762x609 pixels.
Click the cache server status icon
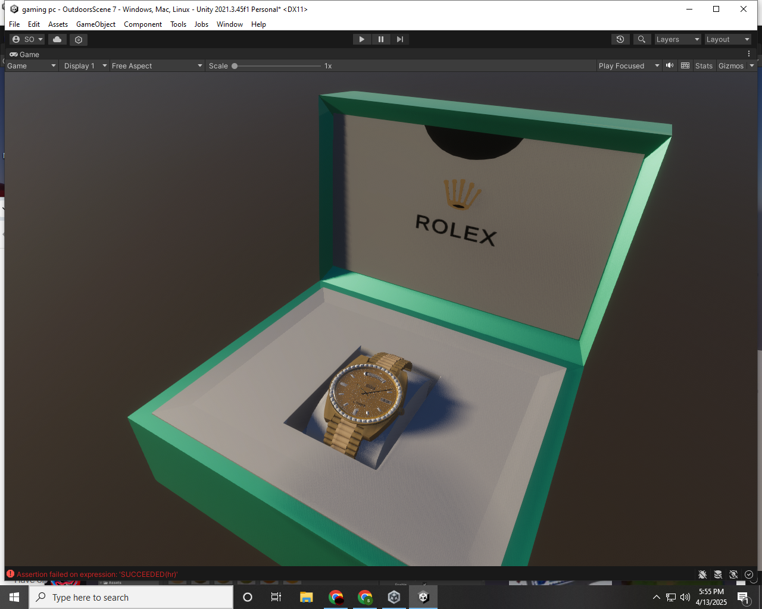tap(718, 575)
